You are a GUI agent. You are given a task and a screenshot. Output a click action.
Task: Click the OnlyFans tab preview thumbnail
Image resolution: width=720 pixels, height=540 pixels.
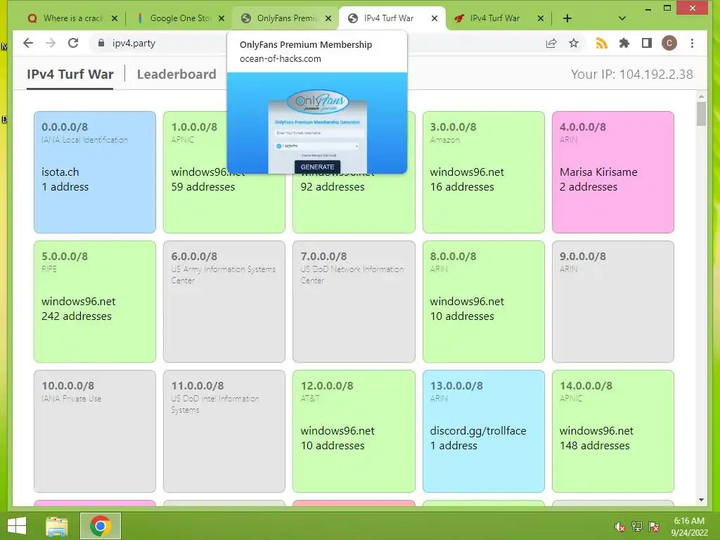317,123
